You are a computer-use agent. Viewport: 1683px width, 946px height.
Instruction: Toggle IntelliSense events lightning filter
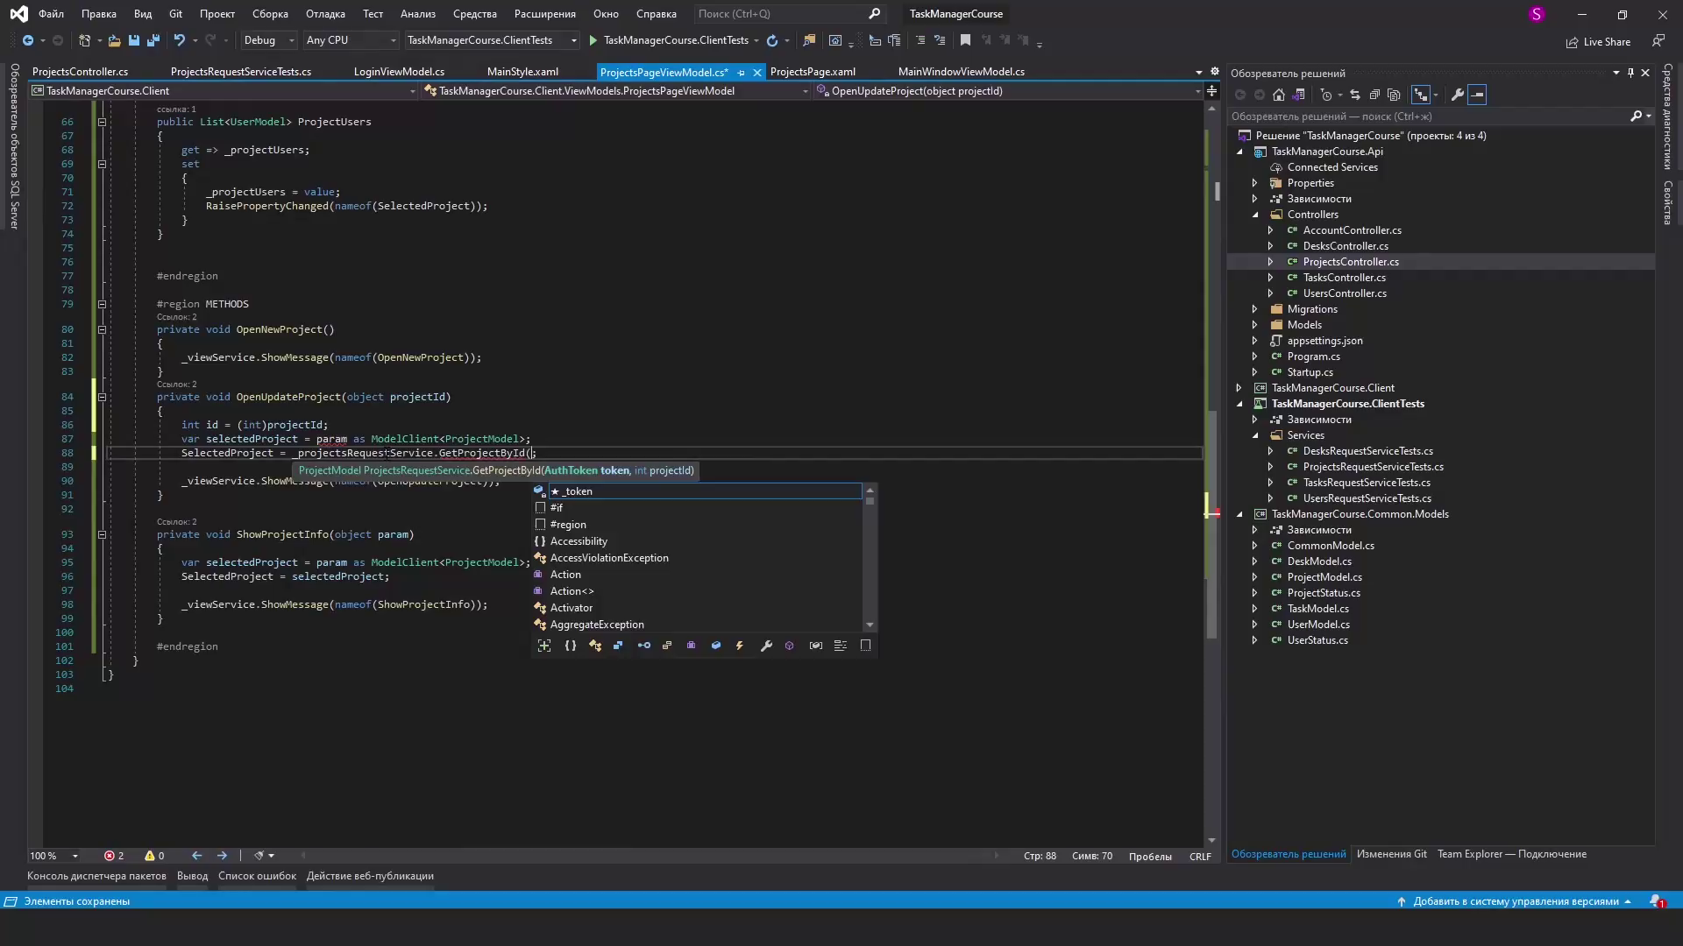click(740, 646)
